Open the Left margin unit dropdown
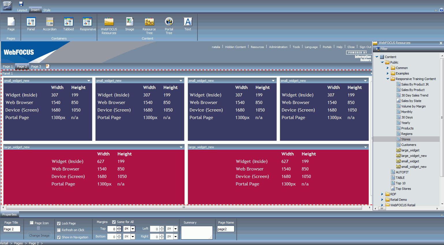 point(176,229)
